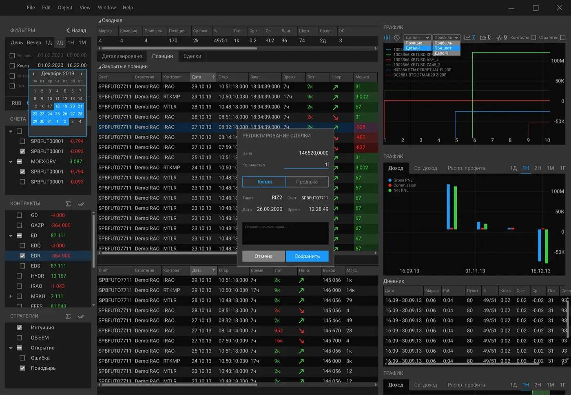This screenshot has height=395, width=571.
Task: Check the GAZP contract checkbox
Action: tap(19, 225)
